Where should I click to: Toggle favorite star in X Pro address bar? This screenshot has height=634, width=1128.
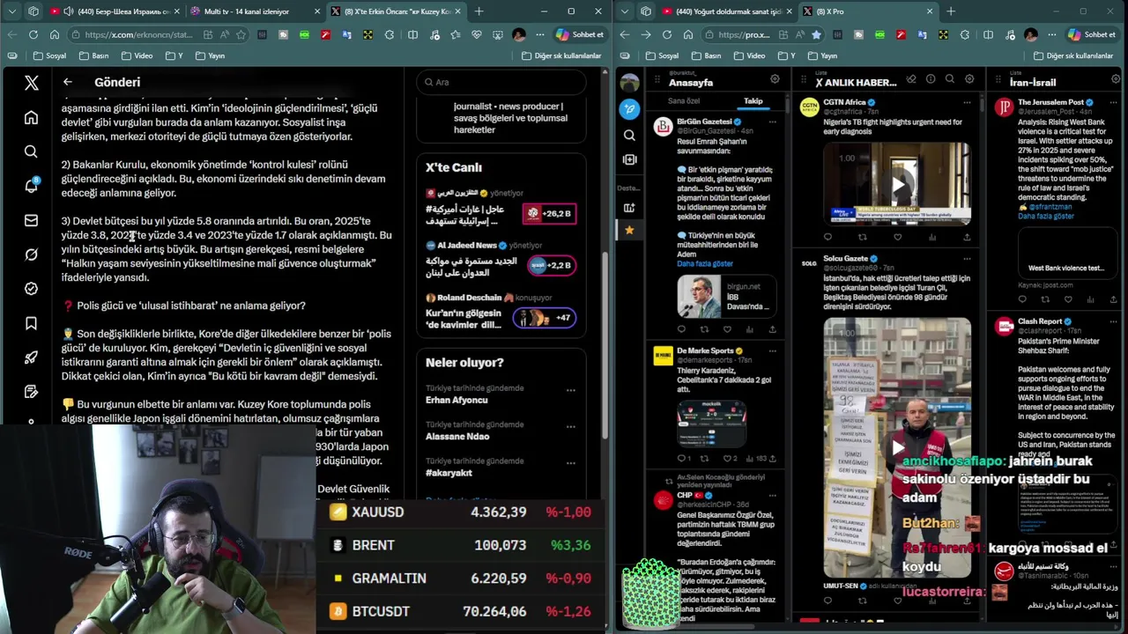point(816,34)
